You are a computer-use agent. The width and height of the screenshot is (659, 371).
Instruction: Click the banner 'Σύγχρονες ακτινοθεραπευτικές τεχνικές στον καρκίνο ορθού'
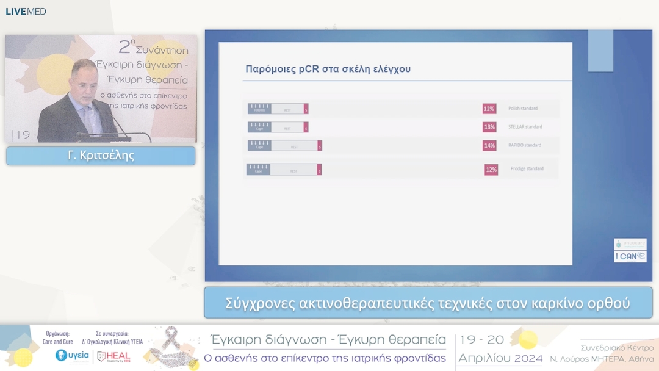pos(428,302)
